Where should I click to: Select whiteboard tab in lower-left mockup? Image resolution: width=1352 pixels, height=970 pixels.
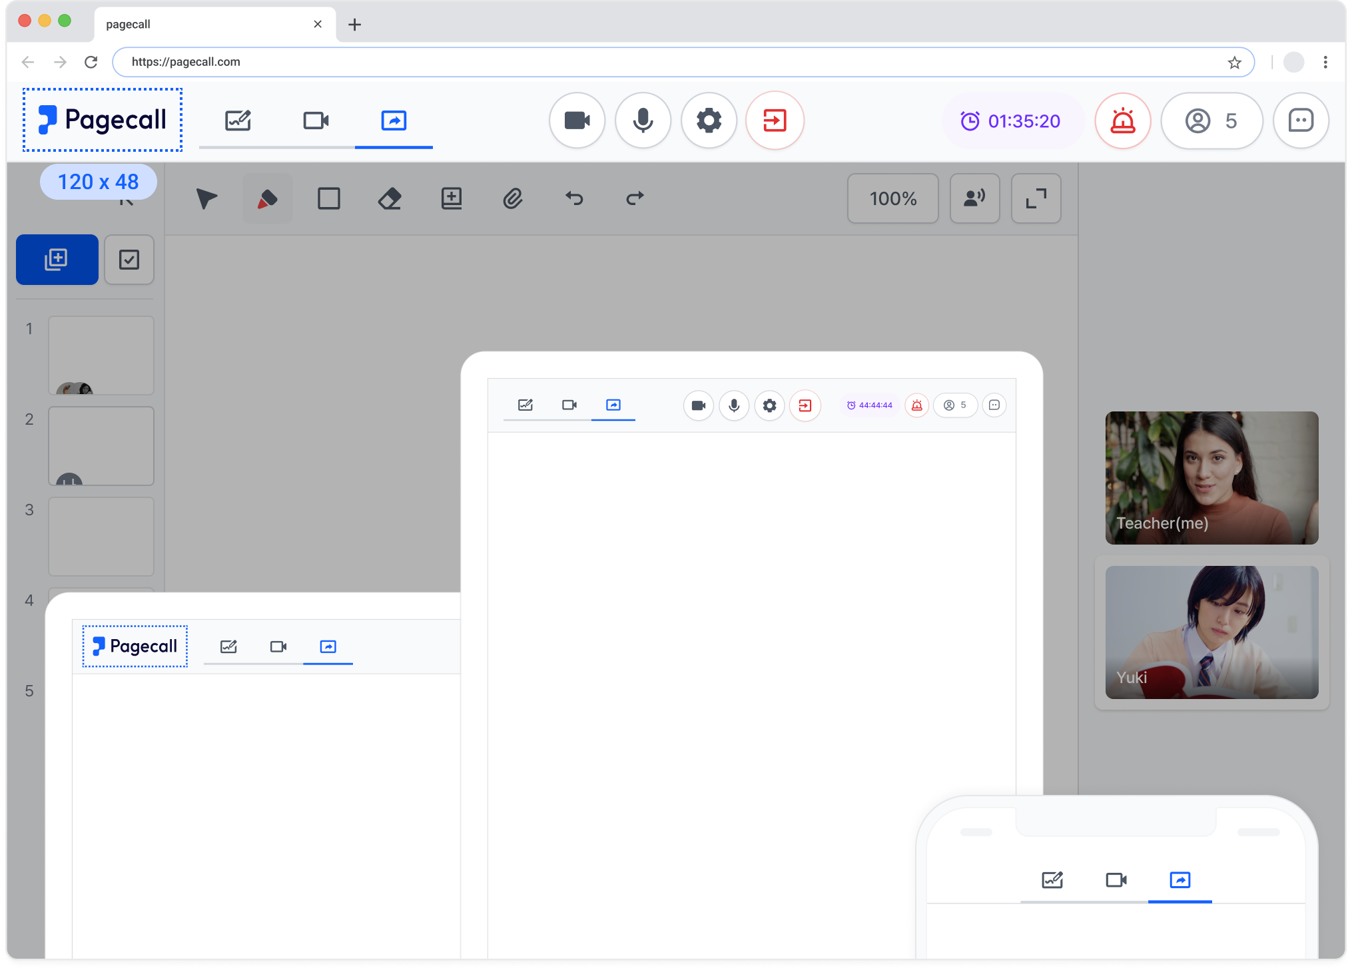228,646
